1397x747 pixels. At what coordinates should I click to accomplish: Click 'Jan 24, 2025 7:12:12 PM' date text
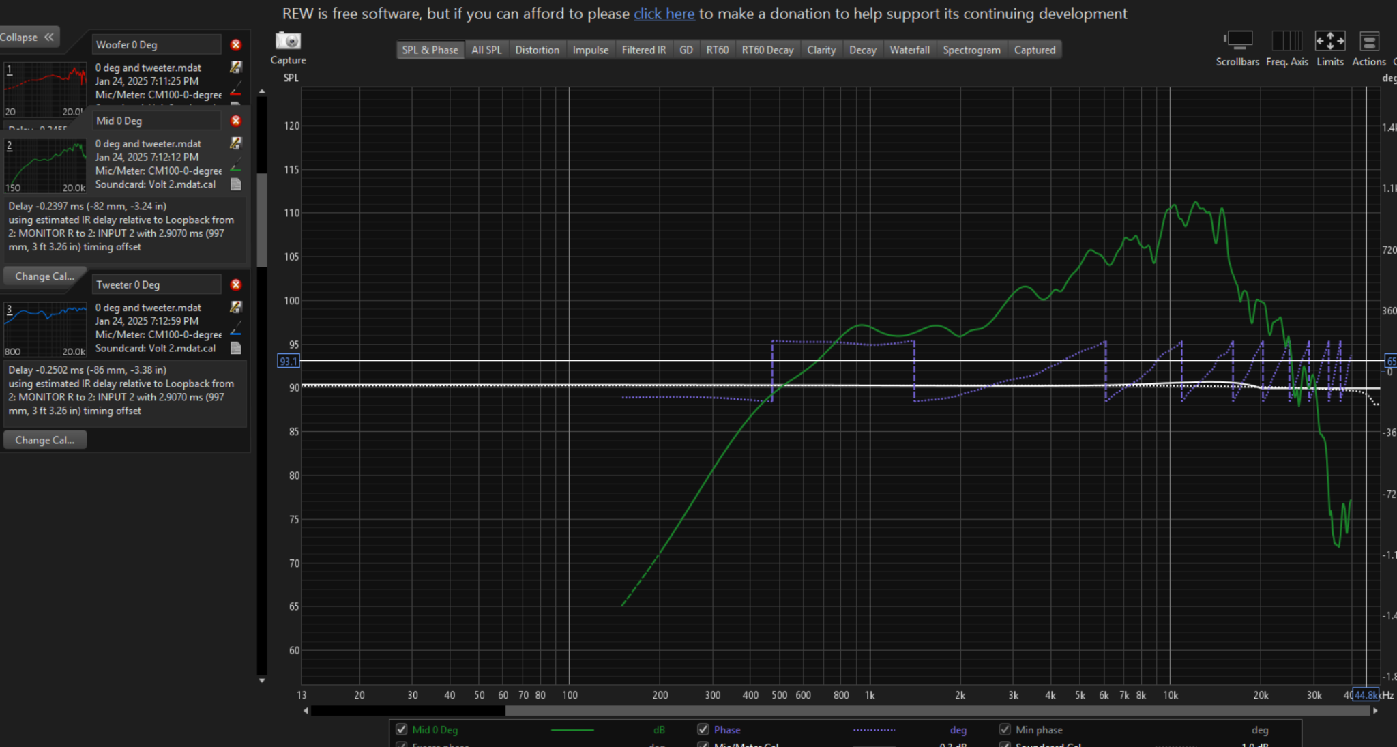147,157
